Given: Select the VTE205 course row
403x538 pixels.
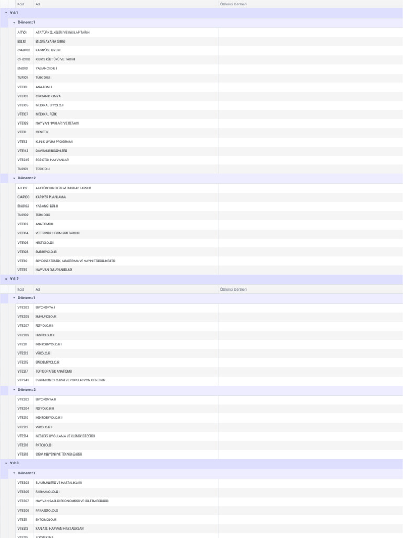Looking at the screenshot, I should click(209, 317).
